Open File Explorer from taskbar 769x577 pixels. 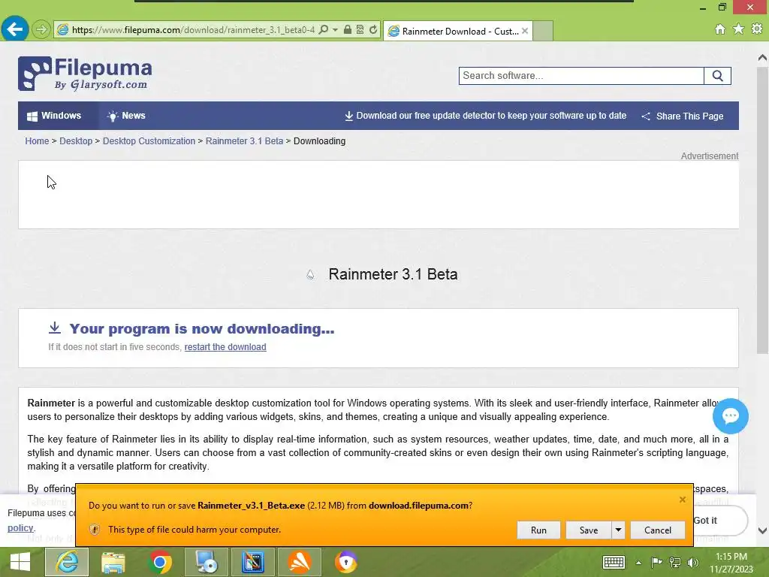click(x=113, y=562)
